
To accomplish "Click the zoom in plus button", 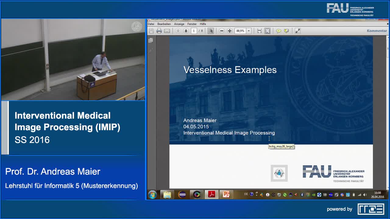I will (x=229, y=31).
